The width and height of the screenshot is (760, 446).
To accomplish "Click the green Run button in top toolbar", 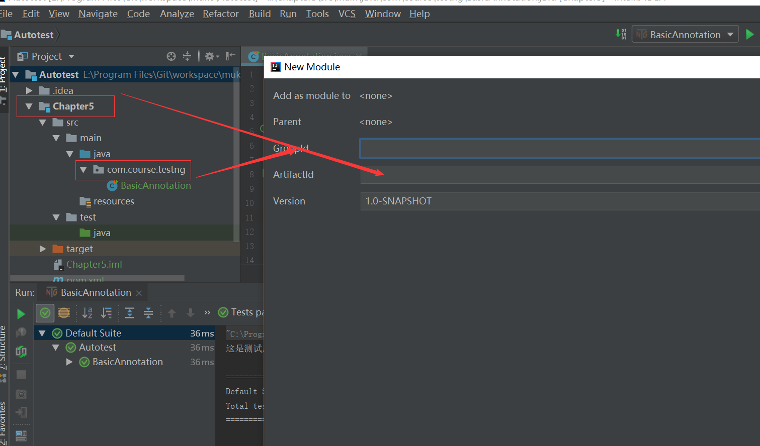I will pyautogui.click(x=749, y=34).
